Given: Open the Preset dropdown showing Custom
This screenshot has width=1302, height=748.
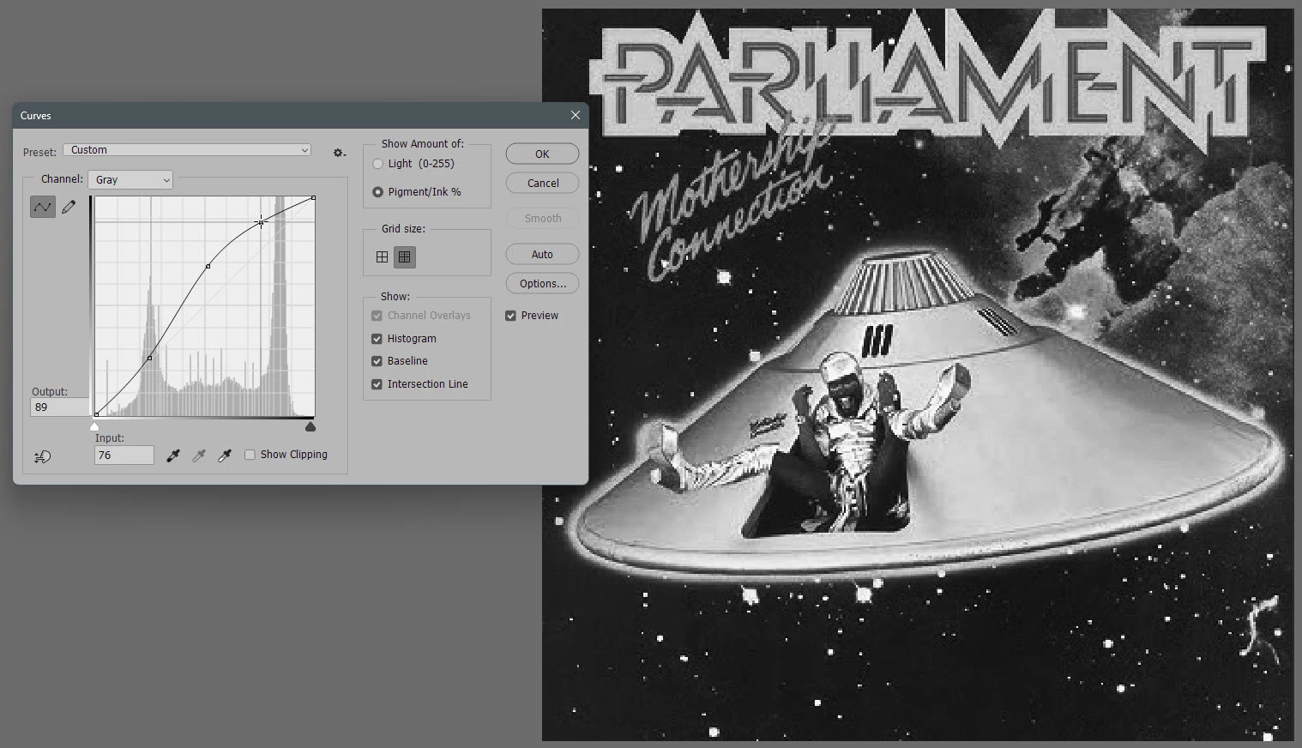Looking at the screenshot, I should click(x=187, y=150).
